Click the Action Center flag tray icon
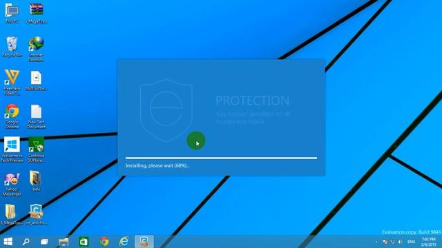This screenshot has width=442, height=248. click(x=385, y=242)
